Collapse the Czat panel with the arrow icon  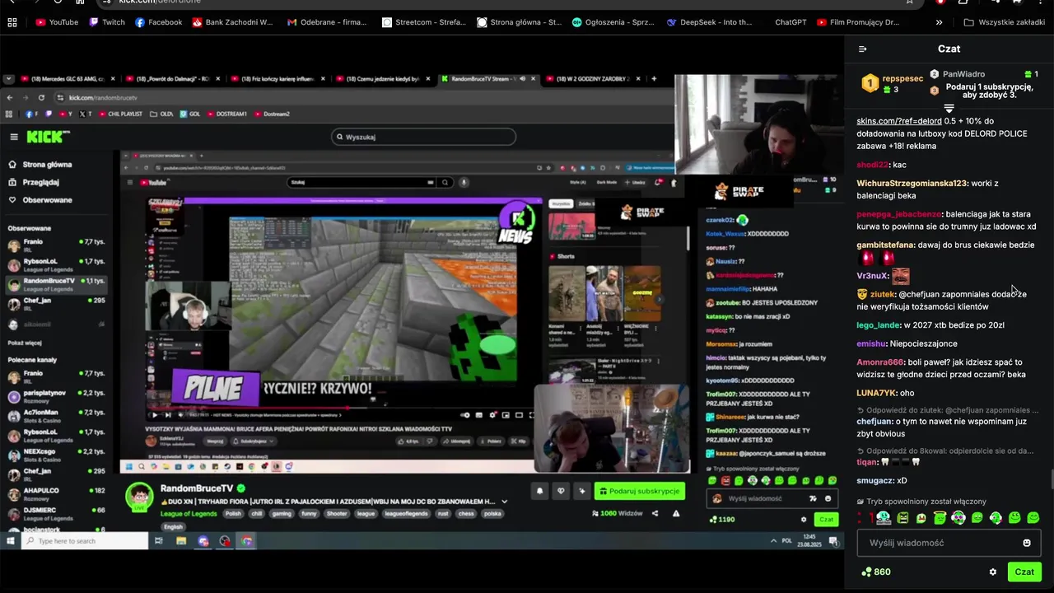[862, 49]
